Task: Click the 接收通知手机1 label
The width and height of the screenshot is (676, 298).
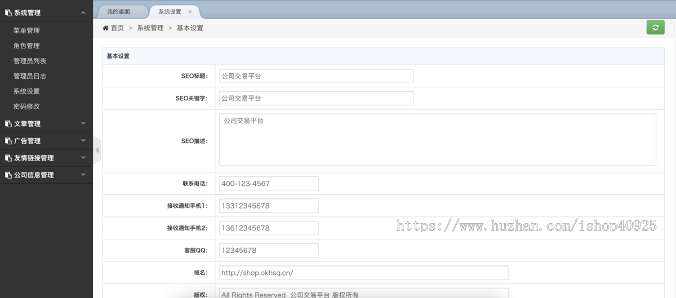Action: coord(187,206)
